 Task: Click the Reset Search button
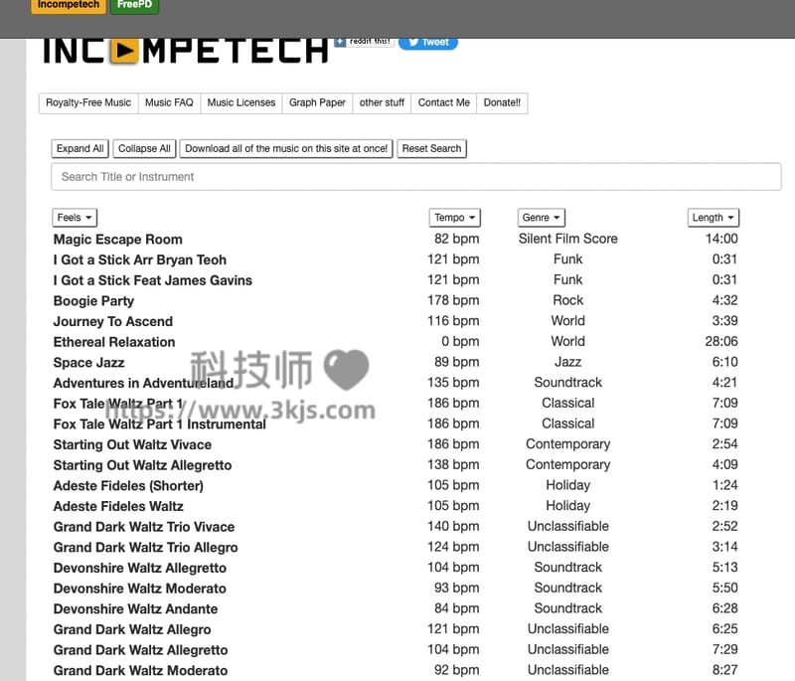coord(431,148)
